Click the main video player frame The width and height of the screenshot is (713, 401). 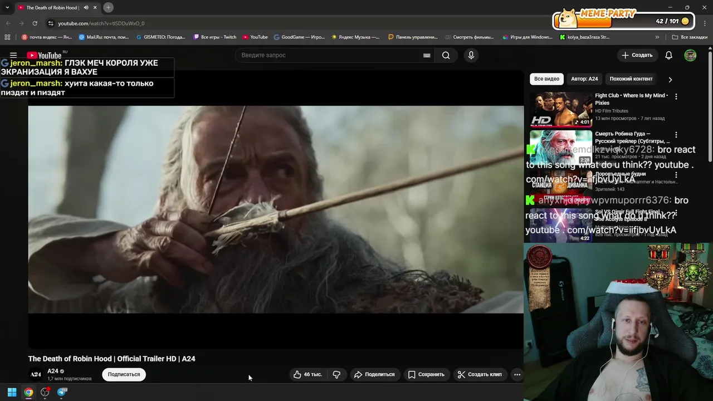click(276, 209)
